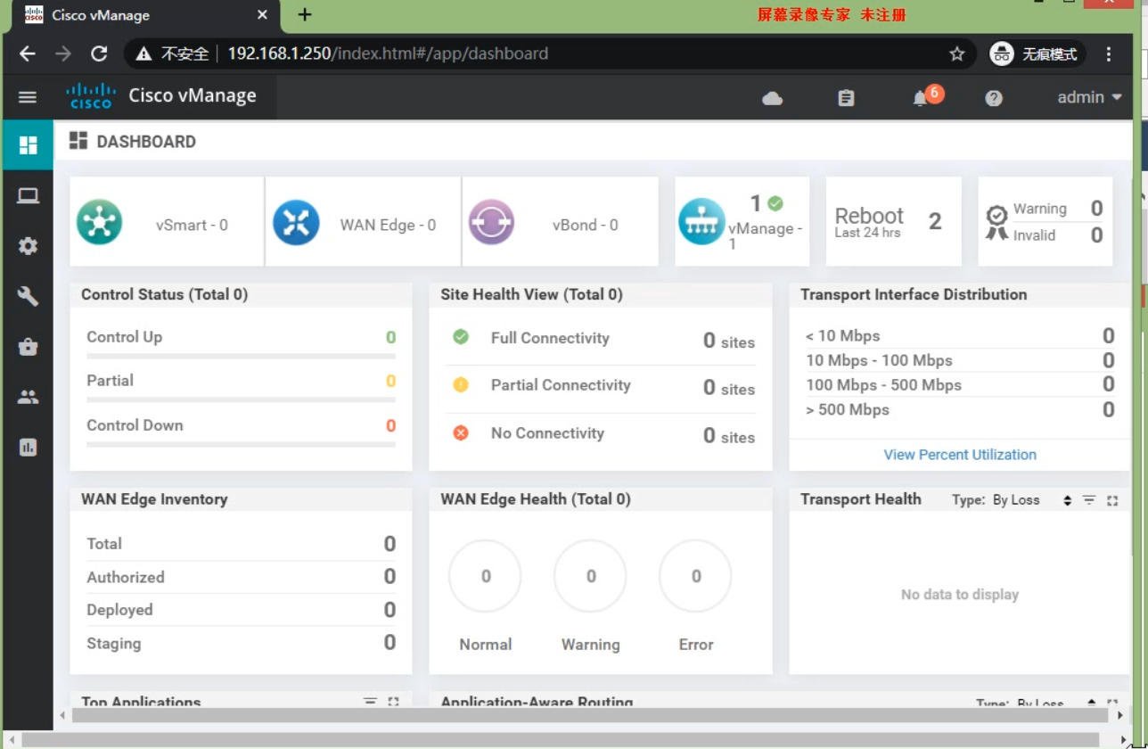The image size is (1148, 749).
Task: Click the Total WAN Edge inventory row
Action: coord(241,544)
